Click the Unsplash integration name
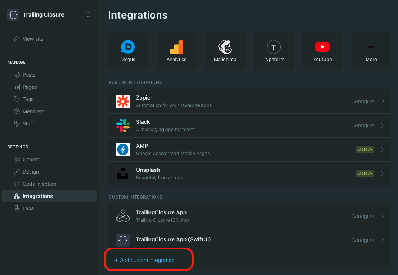 (x=148, y=170)
